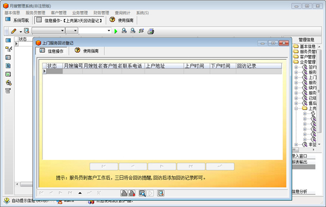
Task: Click the green run query arrow
Action: pos(116,31)
